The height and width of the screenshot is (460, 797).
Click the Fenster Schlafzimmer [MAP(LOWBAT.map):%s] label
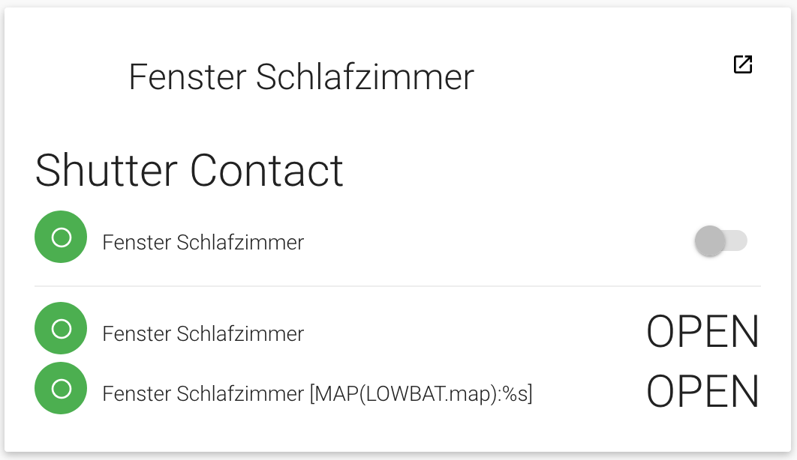317,393
